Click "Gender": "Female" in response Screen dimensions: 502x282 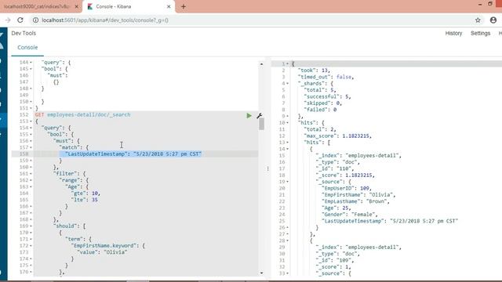point(350,215)
